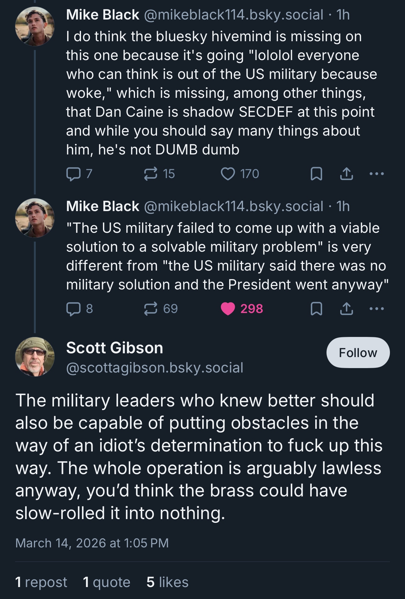Open more options on first post
This screenshot has height=599, width=405.
coord(376,174)
